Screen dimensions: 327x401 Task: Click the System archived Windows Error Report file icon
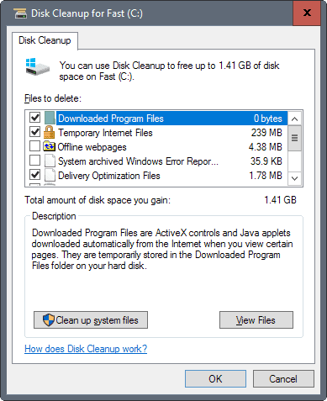pyautogui.click(x=50, y=161)
